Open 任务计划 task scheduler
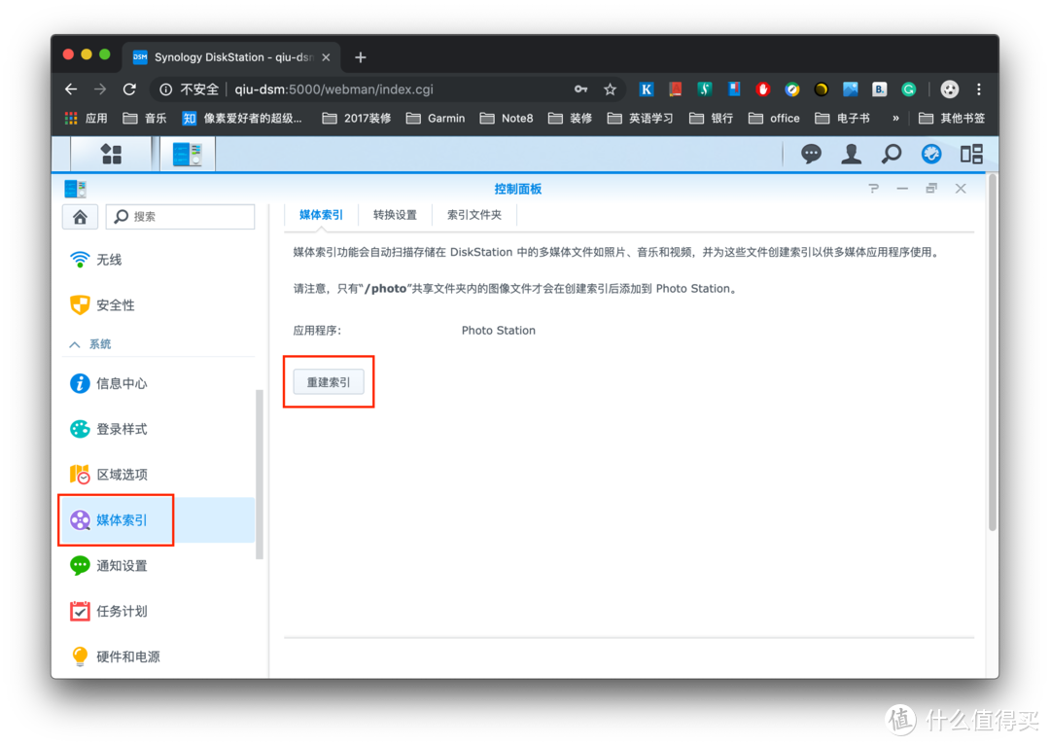The width and height of the screenshot is (1050, 746). [x=120, y=611]
